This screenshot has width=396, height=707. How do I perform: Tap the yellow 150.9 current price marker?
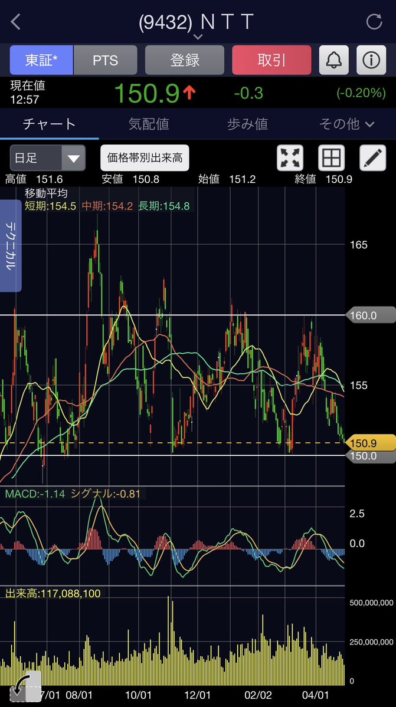[x=370, y=443]
